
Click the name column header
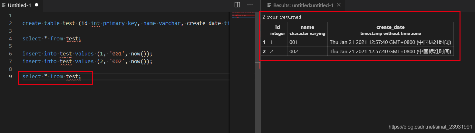pyautogui.click(x=307, y=30)
